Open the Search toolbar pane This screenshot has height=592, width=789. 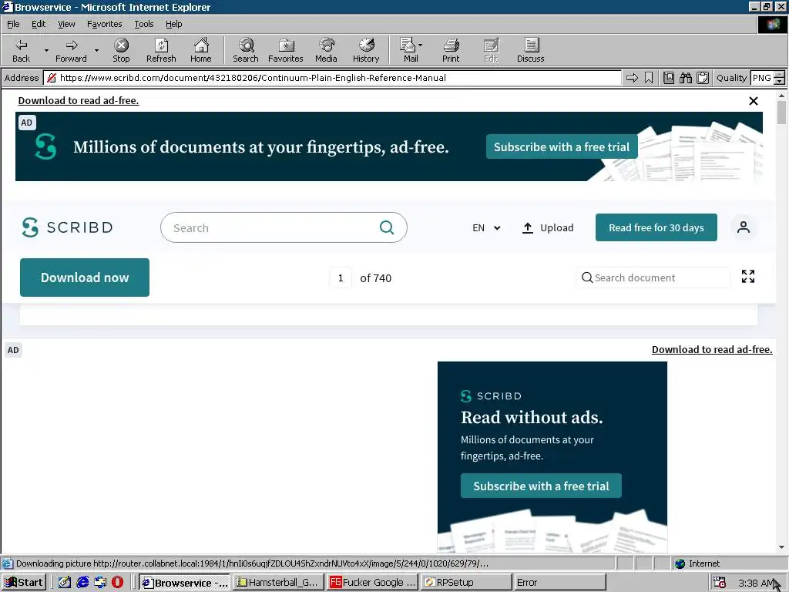246,50
